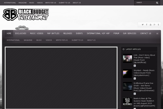Screen dimensions: 163x109
Task: Click Magazine in the top bar
Action: tap(23, 3)
